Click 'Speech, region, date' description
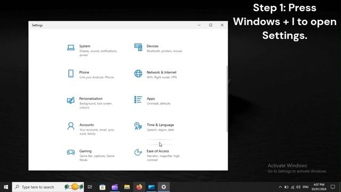The width and height of the screenshot is (341, 192). click(160, 130)
